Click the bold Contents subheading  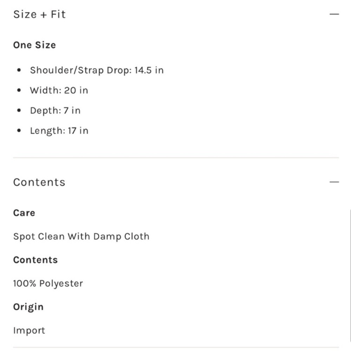[x=35, y=260]
